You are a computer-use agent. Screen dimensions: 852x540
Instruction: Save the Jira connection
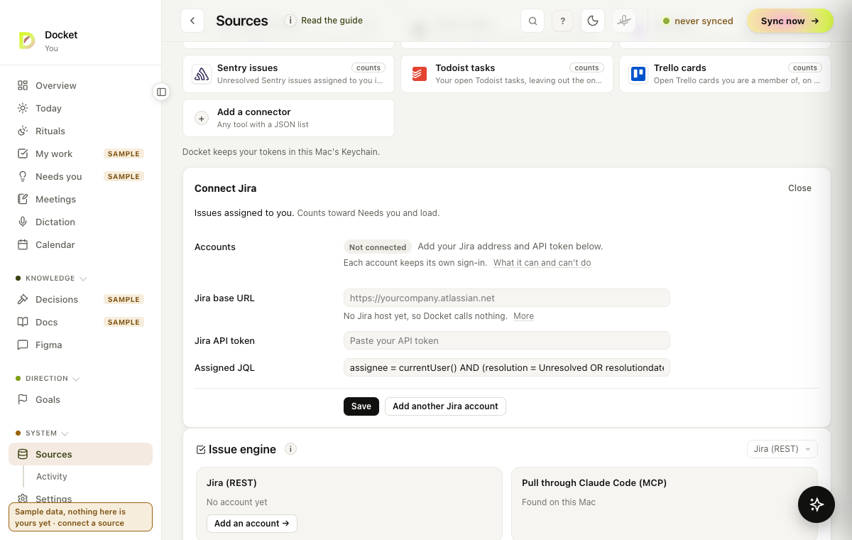click(x=361, y=406)
